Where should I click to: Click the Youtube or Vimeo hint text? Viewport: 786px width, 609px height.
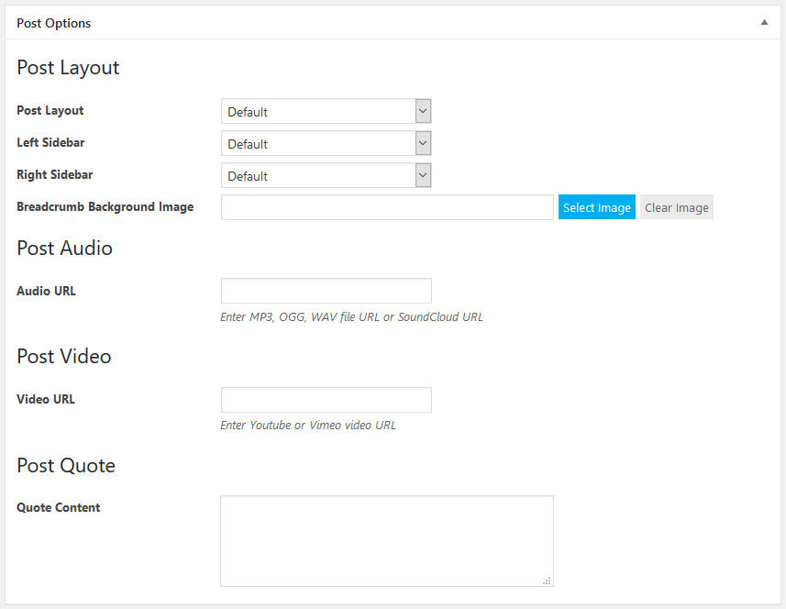(308, 426)
